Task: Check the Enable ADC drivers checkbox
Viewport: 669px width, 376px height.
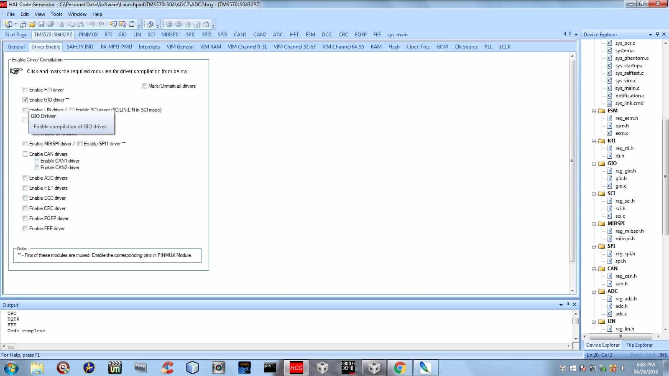Action: click(x=26, y=178)
